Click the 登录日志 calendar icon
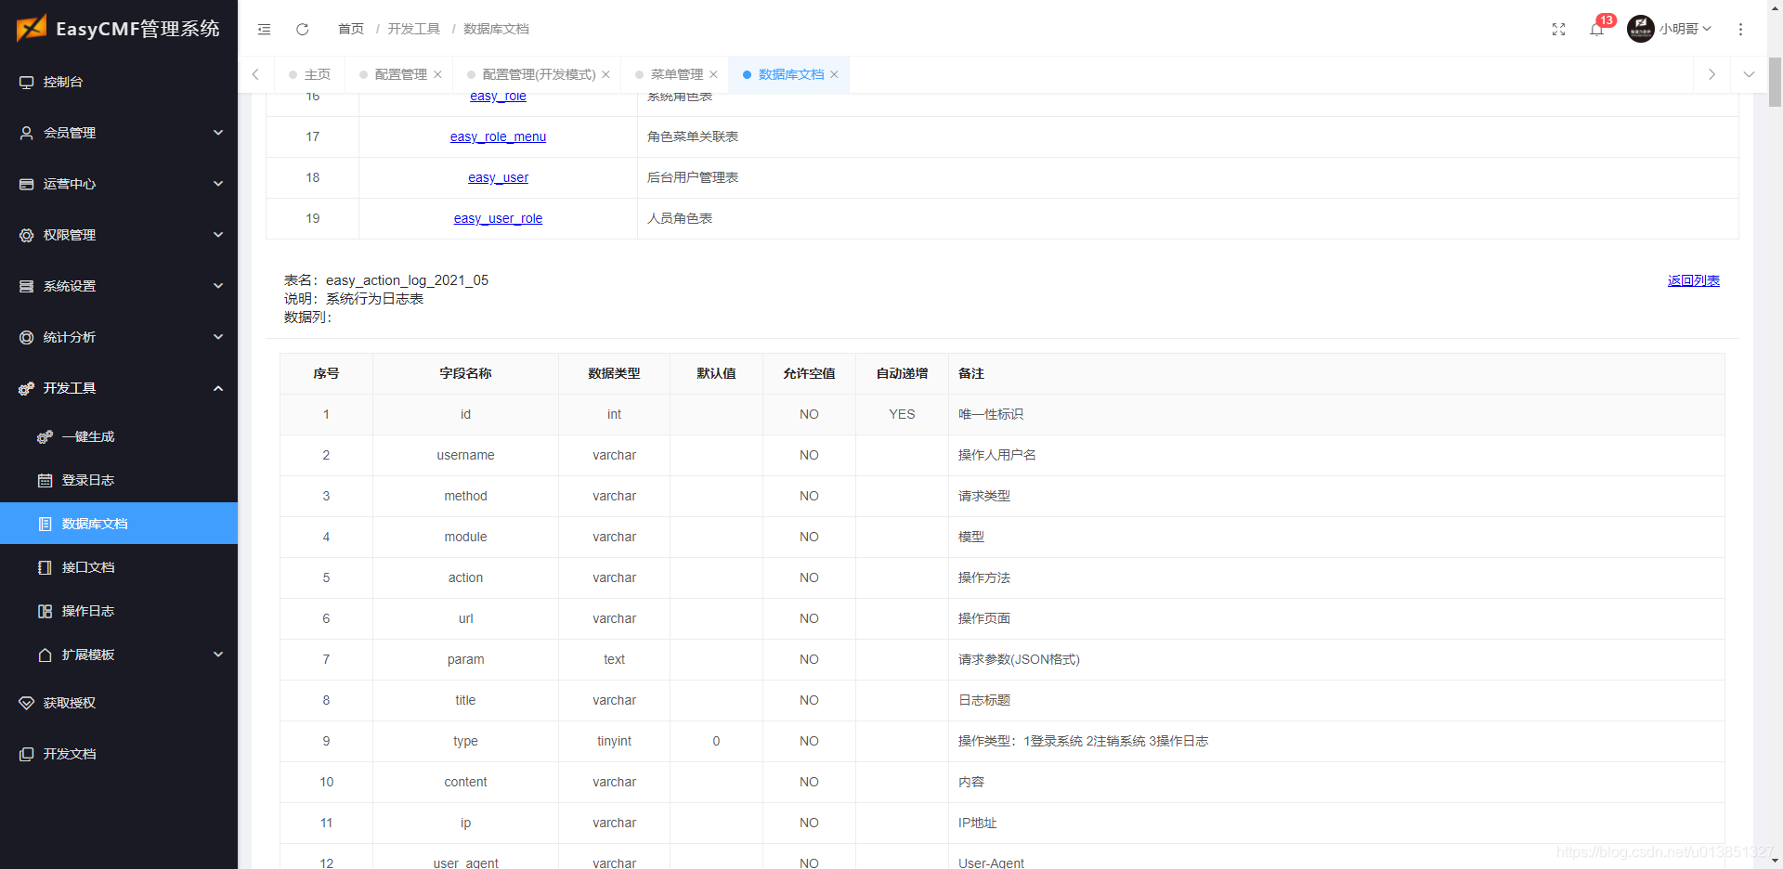 [x=45, y=480]
